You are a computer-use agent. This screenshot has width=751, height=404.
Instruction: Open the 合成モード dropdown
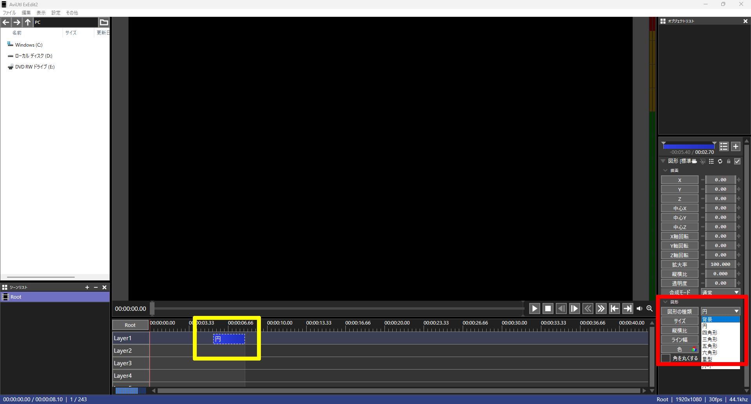coord(720,292)
